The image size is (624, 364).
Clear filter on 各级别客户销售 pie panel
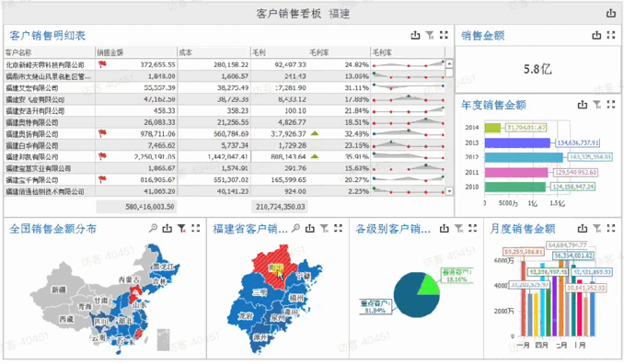458,228
